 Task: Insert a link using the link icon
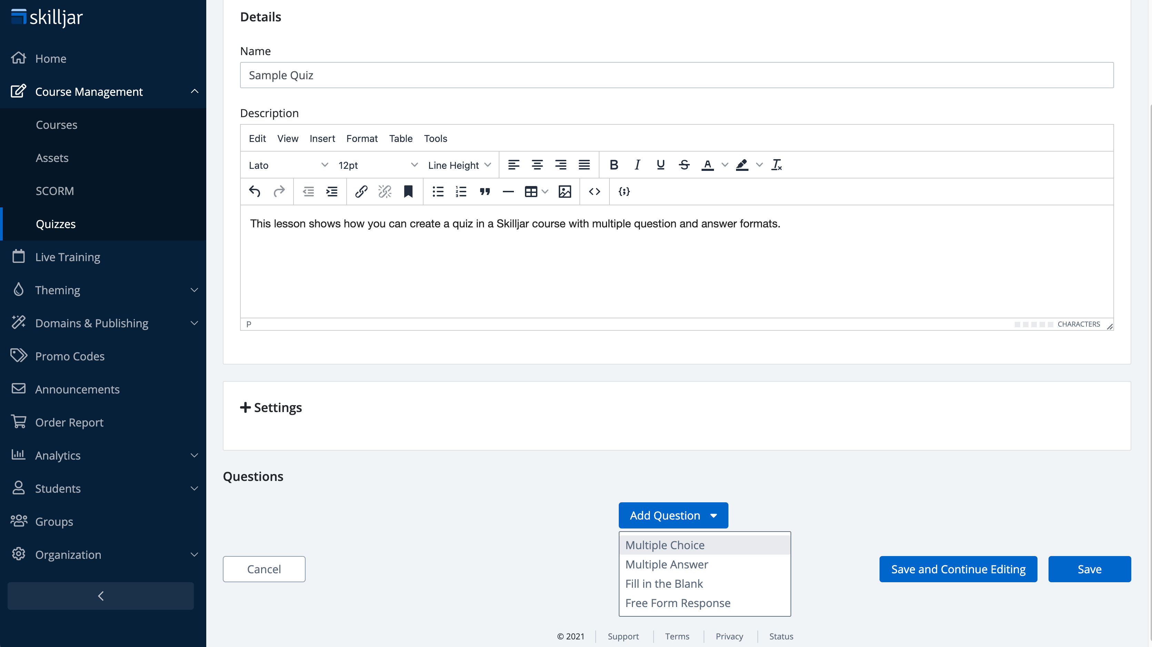361,192
